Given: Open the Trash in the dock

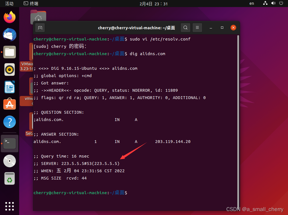Looking at the screenshot, I should coord(10,178).
